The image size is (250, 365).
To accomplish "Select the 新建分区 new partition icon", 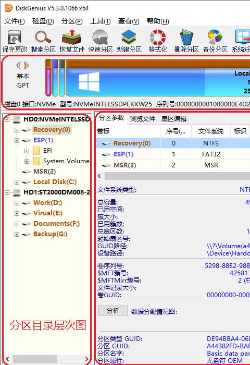I will [129, 41].
